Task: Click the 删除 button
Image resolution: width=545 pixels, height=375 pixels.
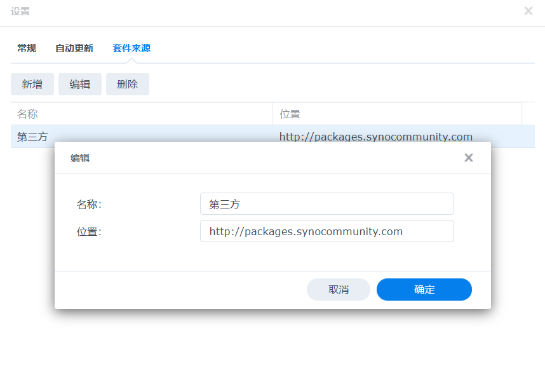Action: [x=128, y=84]
